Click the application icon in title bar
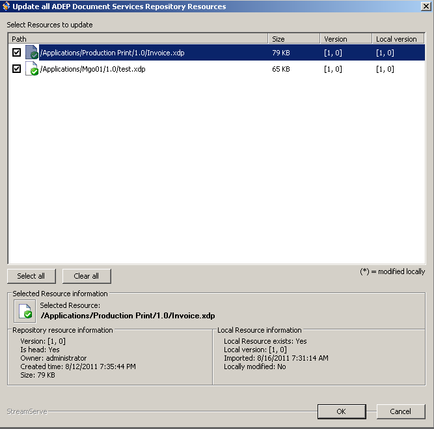Viewport: 434px width, 429px height. pos(7,7)
